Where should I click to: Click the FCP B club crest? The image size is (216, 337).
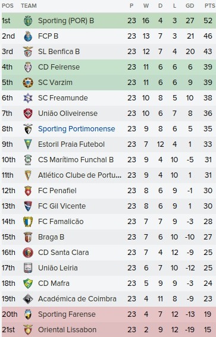click(28, 36)
